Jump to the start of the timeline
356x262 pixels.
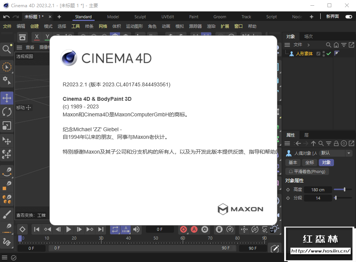tap(36, 229)
